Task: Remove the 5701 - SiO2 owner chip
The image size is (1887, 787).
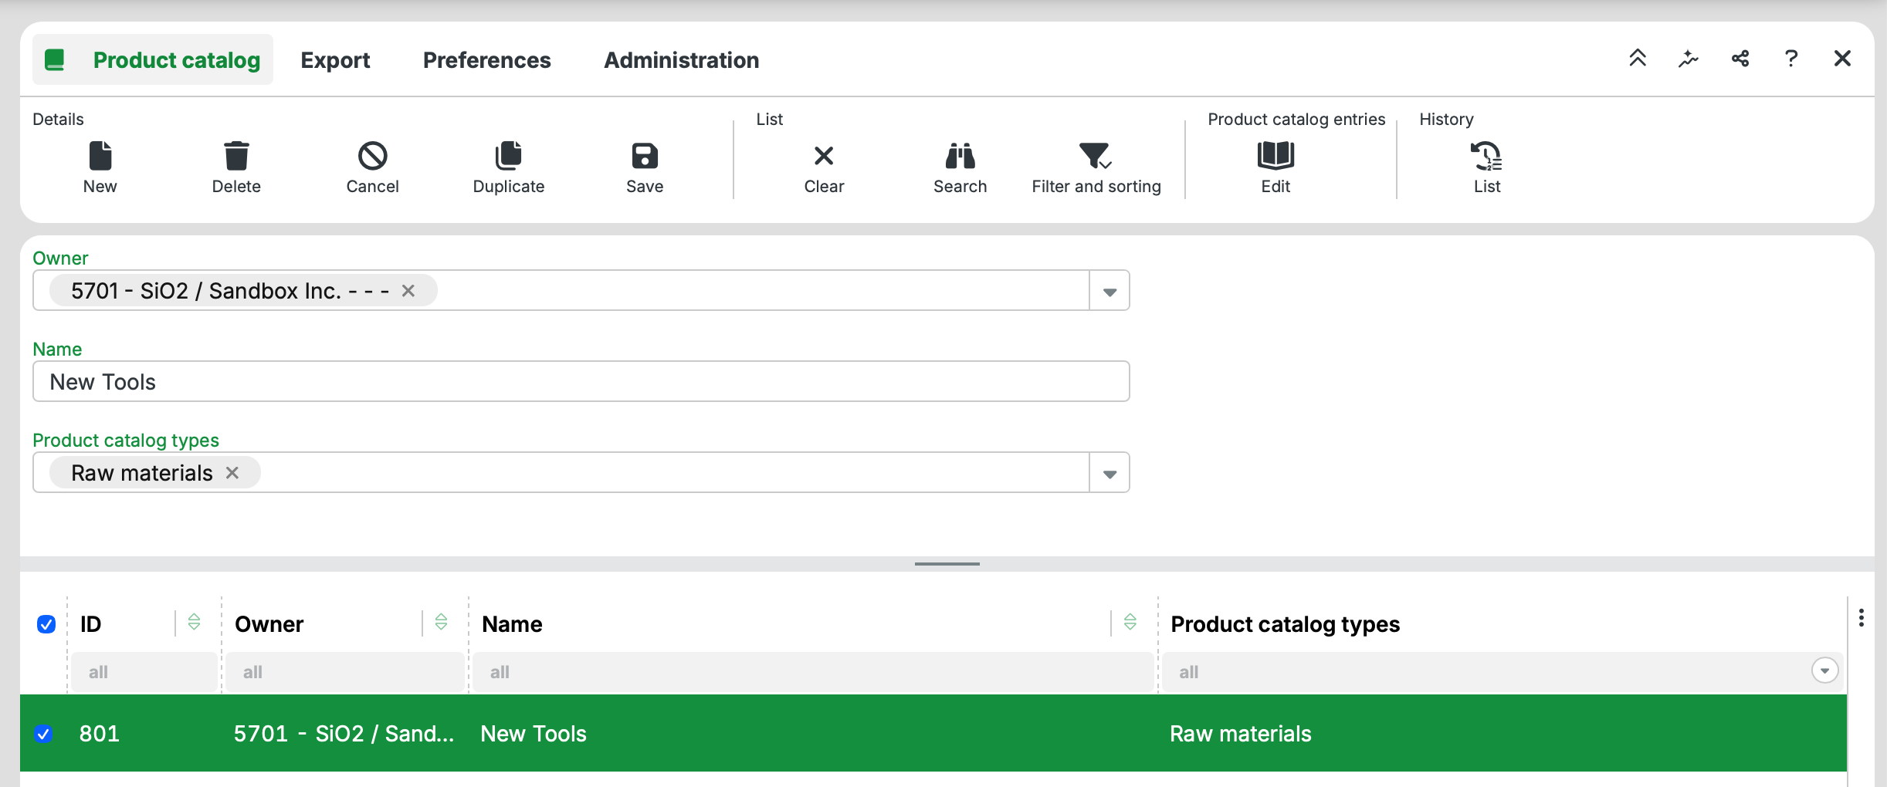Action: click(x=408, y=291)
